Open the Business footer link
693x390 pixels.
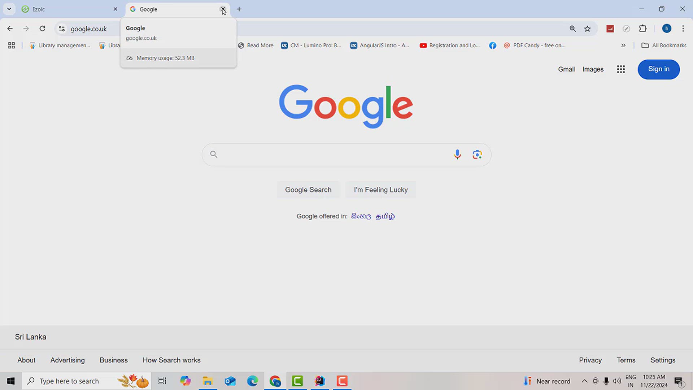(114, 360)
